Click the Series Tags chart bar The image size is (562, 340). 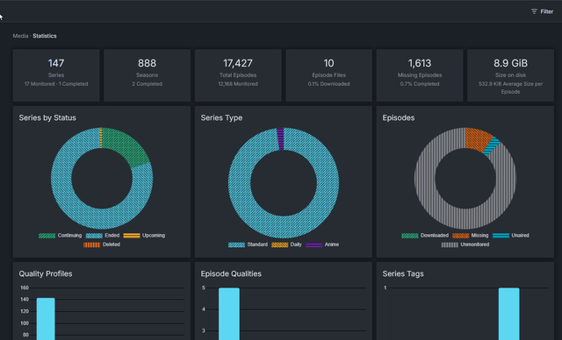coord(509,314)
